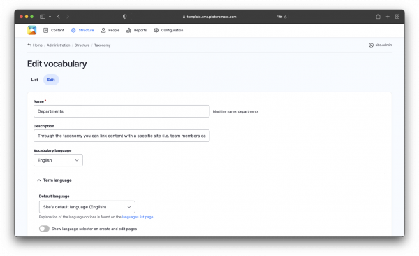
Task: Open the site.admin account link
Action: point(383,45)
